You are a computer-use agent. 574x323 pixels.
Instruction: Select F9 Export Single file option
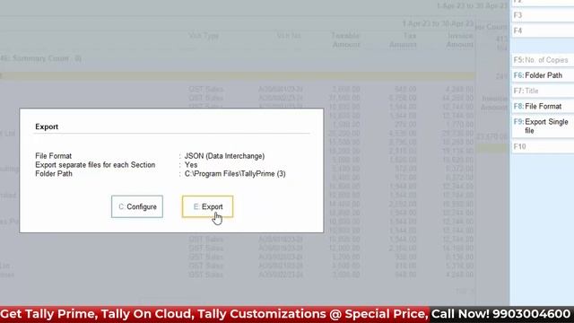(x=543, y=127)
